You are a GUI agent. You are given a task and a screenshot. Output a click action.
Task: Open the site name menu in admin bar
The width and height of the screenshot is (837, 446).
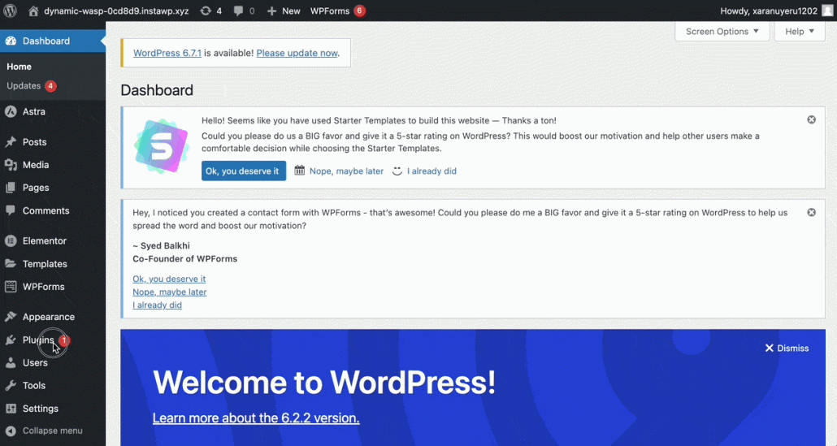(108, 11)
